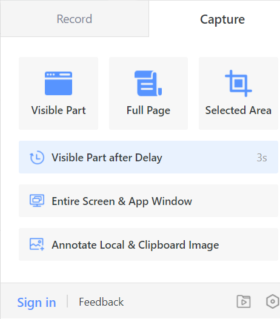Click the Sign in link
The image size is (280, 319).
pos(36,302)
